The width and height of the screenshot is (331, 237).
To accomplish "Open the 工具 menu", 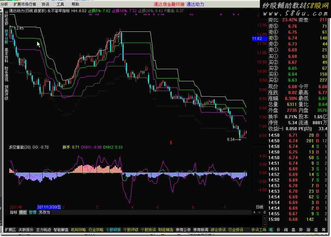I will click(x=61, y=4).
